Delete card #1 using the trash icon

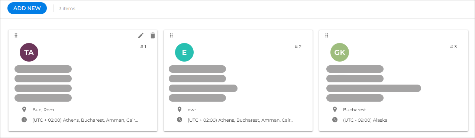(152, 35)
